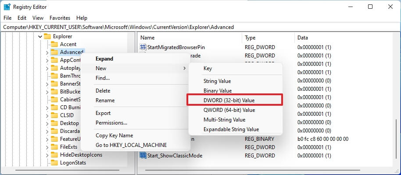Select QWORD (64-bit) Value entry
Image resolution: width=401 pixels, height=175 pixels.
click(x=229, y=110)
